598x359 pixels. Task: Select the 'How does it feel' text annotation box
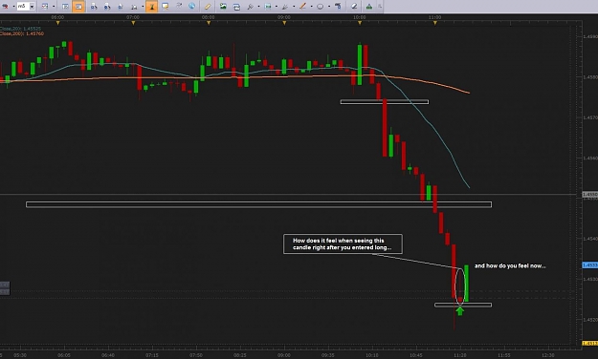(x=343, y=244)
